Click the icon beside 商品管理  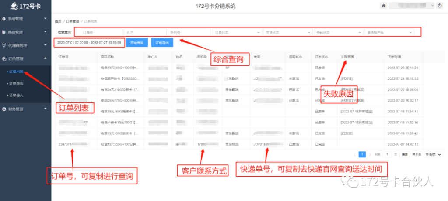tap(3, 32)
